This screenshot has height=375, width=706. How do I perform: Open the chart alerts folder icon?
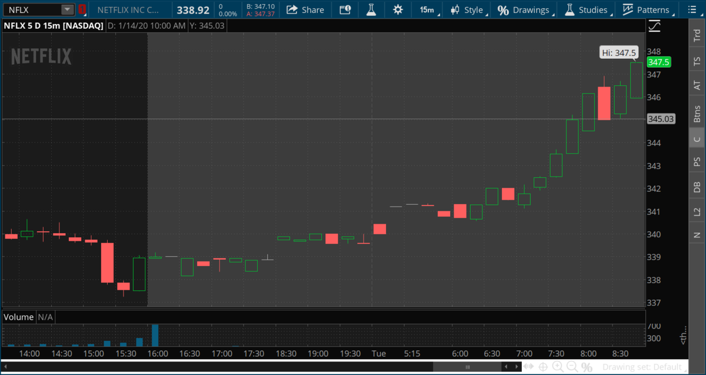345,9
